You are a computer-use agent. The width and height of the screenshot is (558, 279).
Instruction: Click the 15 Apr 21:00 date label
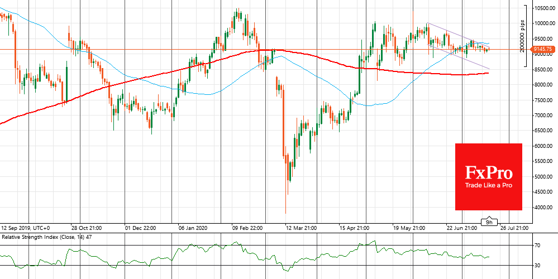pos(353,228)
